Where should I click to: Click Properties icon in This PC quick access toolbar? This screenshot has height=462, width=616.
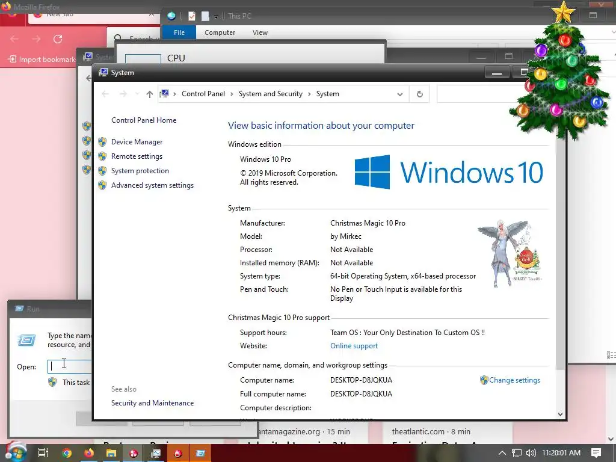coord(192,16)
